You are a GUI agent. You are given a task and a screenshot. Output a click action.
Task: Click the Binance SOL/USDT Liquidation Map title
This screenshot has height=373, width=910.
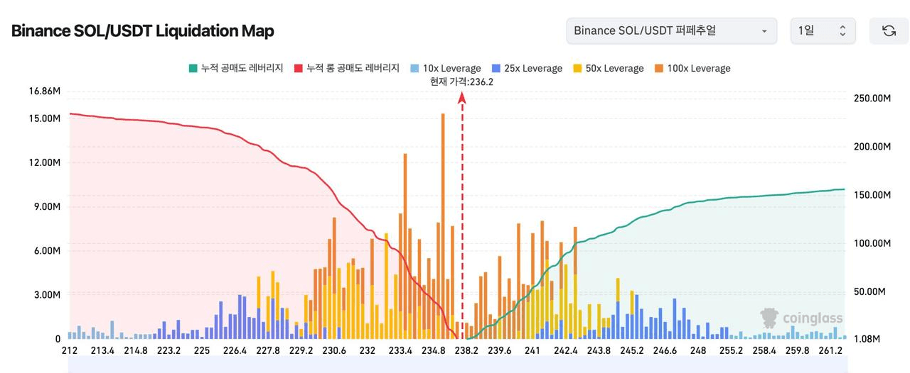tap(142, 31)
